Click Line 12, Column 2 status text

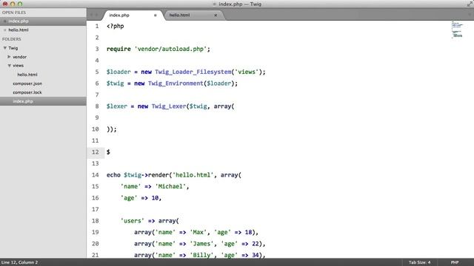coord(20,262)
